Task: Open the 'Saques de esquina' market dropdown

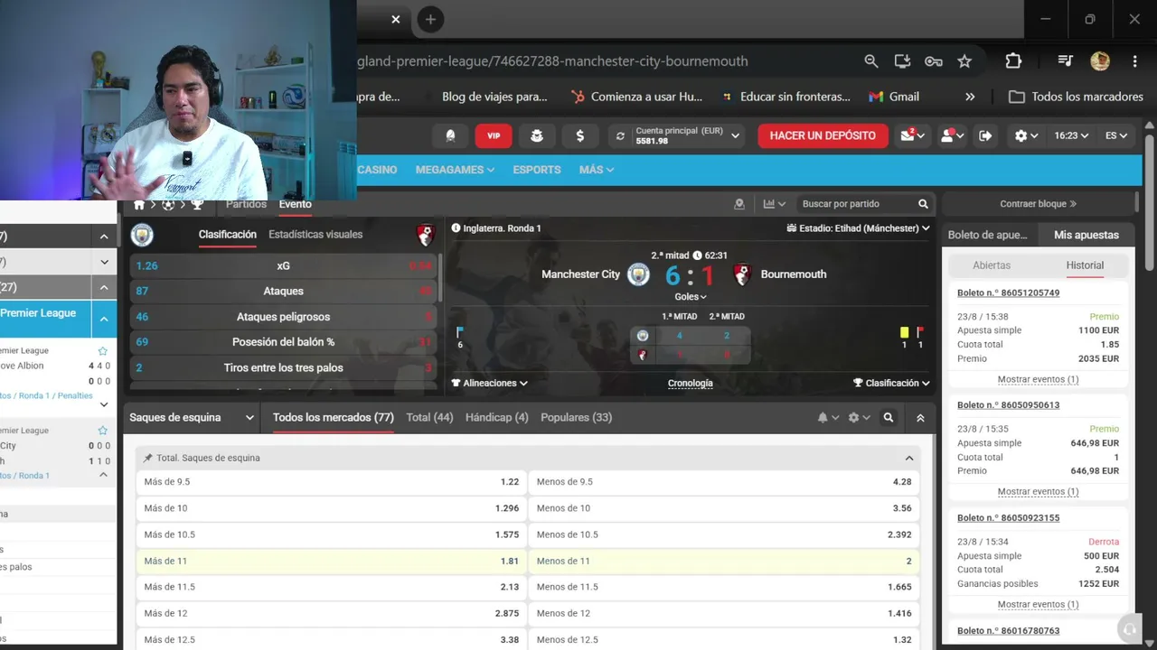Action: (x=193, y=418)
